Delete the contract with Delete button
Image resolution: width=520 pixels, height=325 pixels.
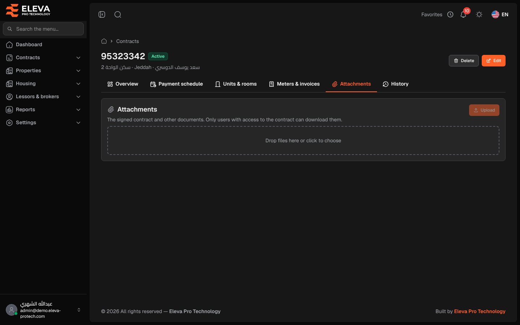[x=464, y=61]
